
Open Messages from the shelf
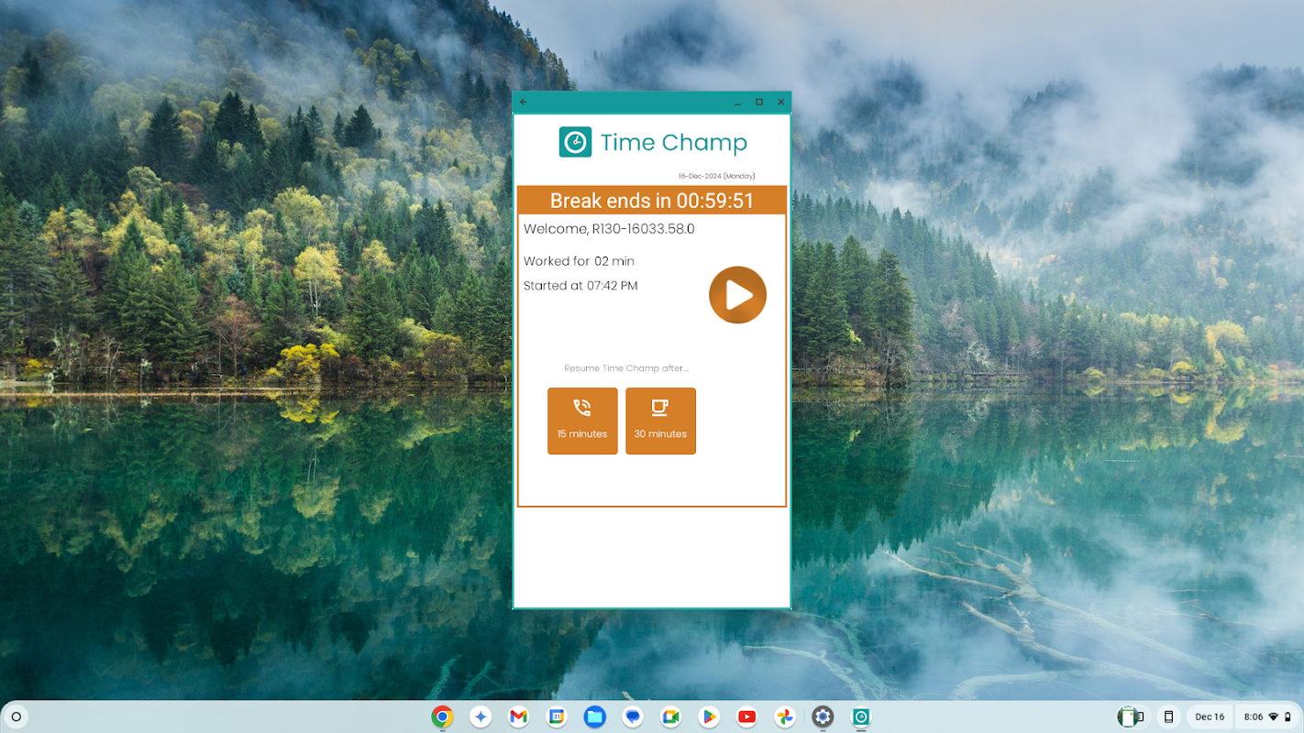pos(633,717)
